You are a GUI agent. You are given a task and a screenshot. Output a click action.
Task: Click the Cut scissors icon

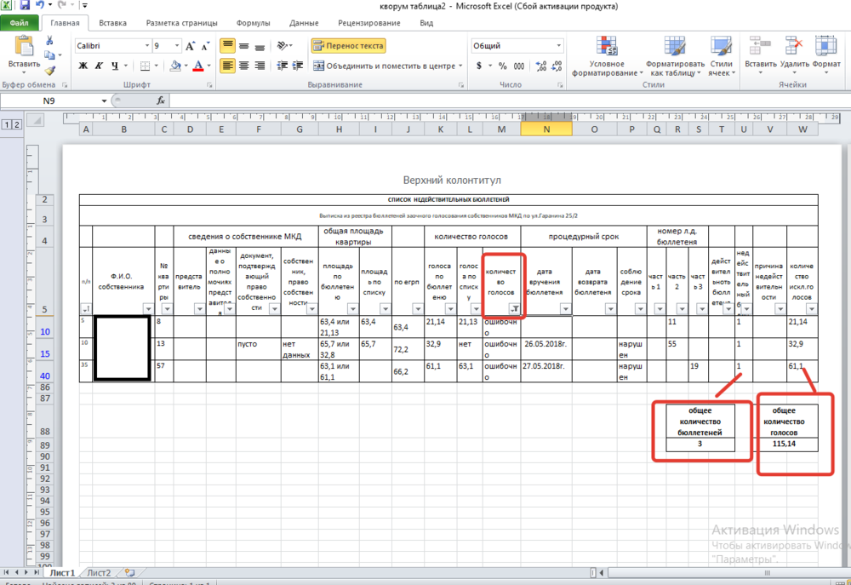tap(49, 41)
